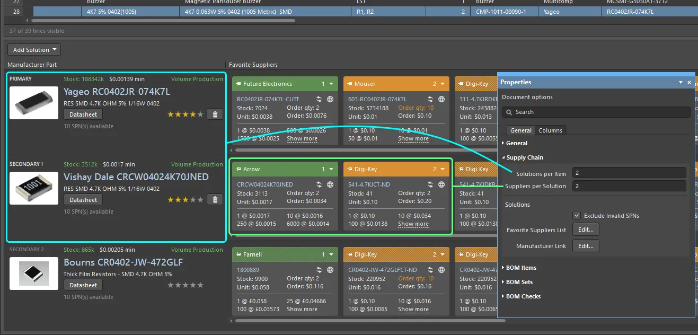Click Show more on the Mouser card
Image resolution: width=698 pixels, height=335 pixels.
tap(413, 139)
